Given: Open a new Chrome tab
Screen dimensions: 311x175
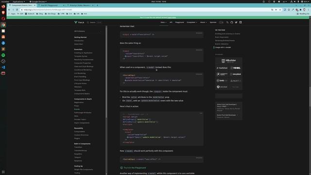Looking at the screenshot, I should tap(97, 5).
